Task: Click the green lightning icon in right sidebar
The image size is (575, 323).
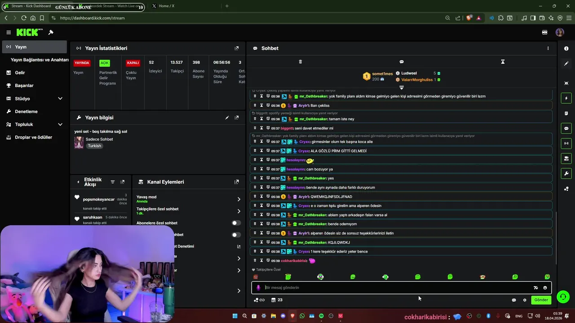Action: [x=566, y=98]
